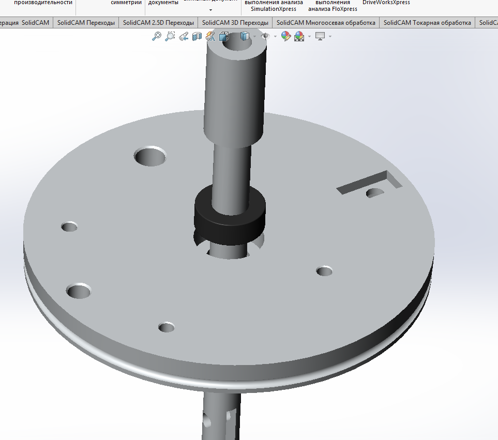The height and width of the screenshot is (440, 498).
Task: Select the Операция SolidCAM tab
Action: click(26, 23)
